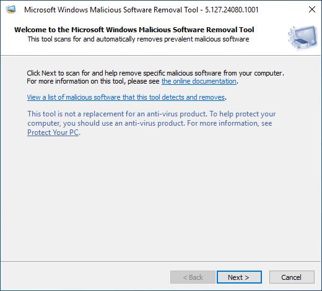Image resolution: width=322 pixels, height=291 pixels.
Task: Click the empty grey area of the dialog body
Action: coord(161,196)
